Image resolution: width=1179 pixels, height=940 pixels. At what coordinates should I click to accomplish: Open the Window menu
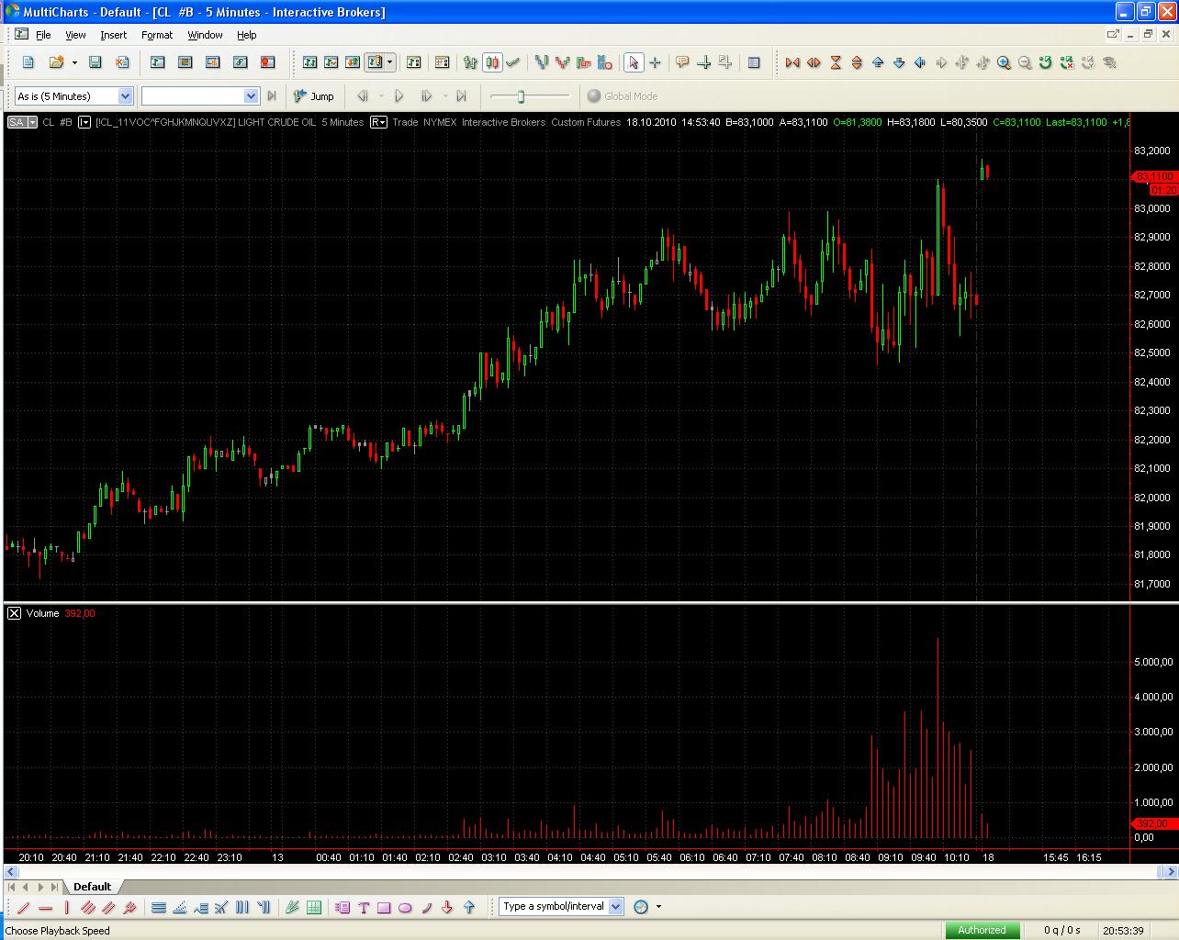[x=205, y=35]
